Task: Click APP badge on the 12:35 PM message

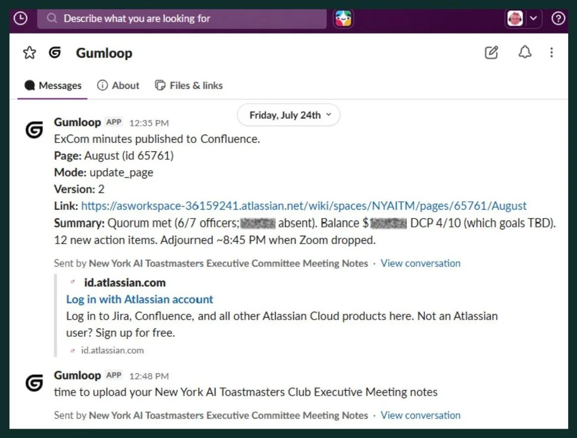Action: 114,122
